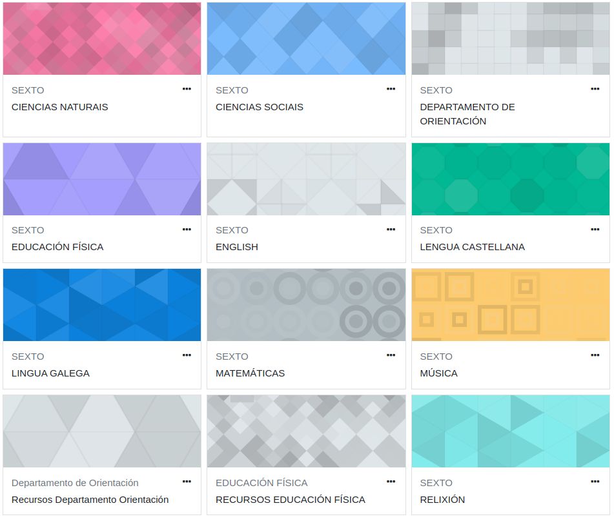
Task: Expand RELIXIÓN course actions dropdown
Action: click(595, 482)
